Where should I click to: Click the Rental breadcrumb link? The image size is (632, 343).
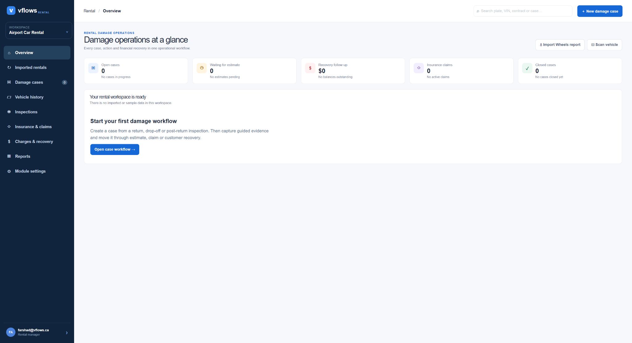(x=89, y=11)
